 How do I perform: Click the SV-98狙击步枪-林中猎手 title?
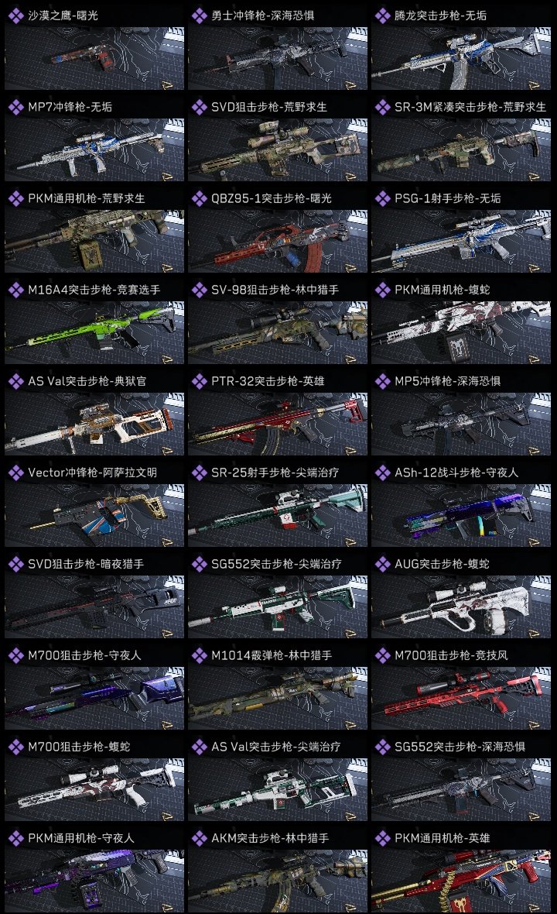click(x=275, y=290)
